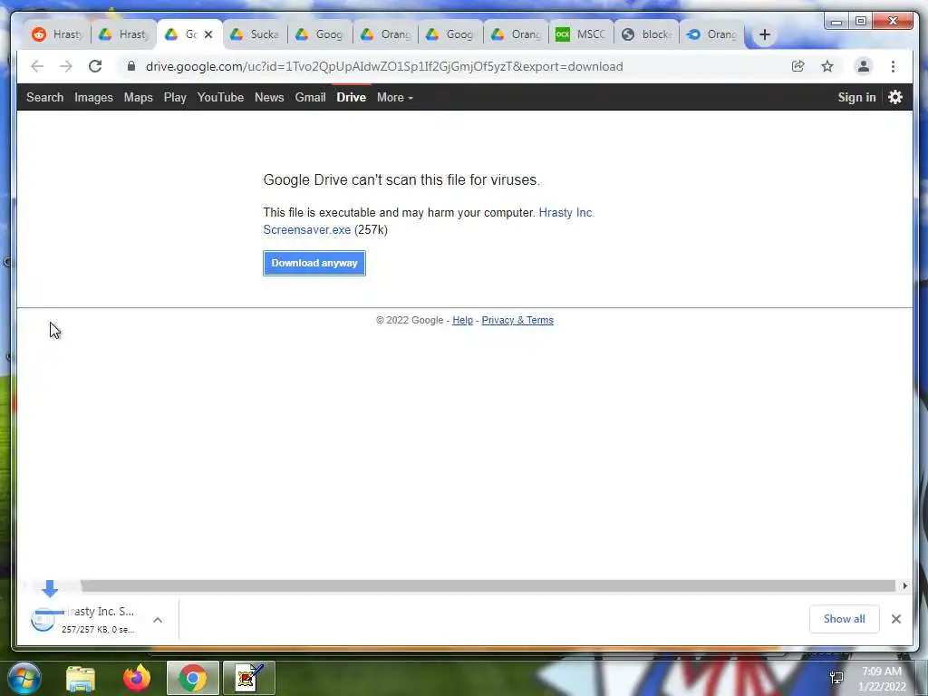
Task: Bookmark this page with star icon
Action: point(827,66)
